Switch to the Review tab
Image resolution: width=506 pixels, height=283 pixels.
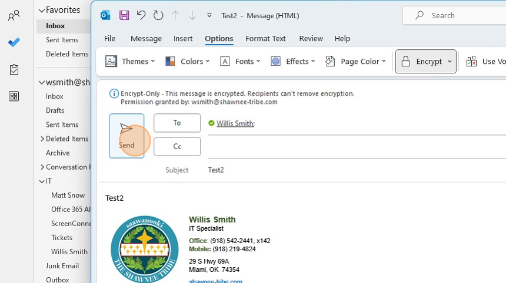coord(311,39)
